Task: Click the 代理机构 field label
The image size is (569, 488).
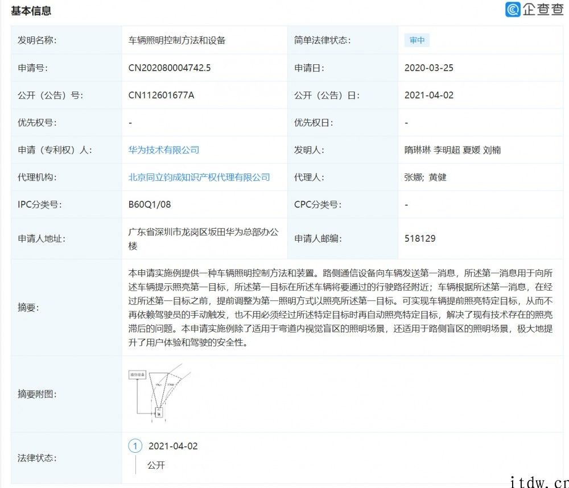Action: coord(37,177)
